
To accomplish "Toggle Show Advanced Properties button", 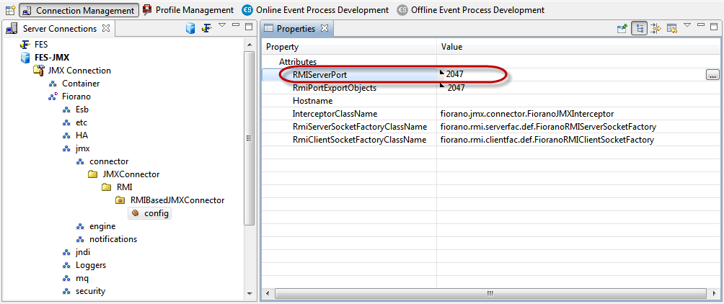I will [x=655, y=28].
